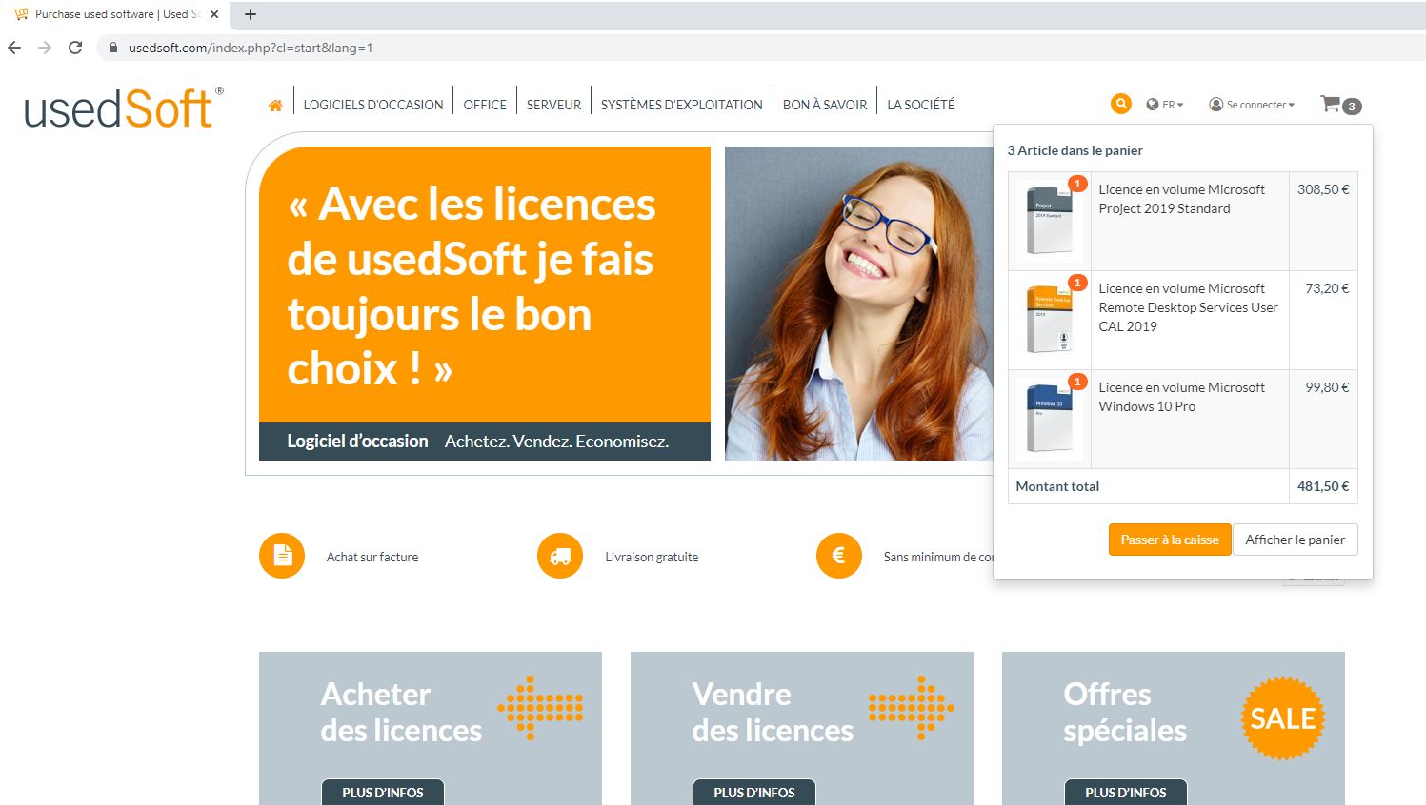Image resolution: width=1426 pixels, height=805 pixels.
Task: Click the smiling woman banner image
Action: (858, 304)
